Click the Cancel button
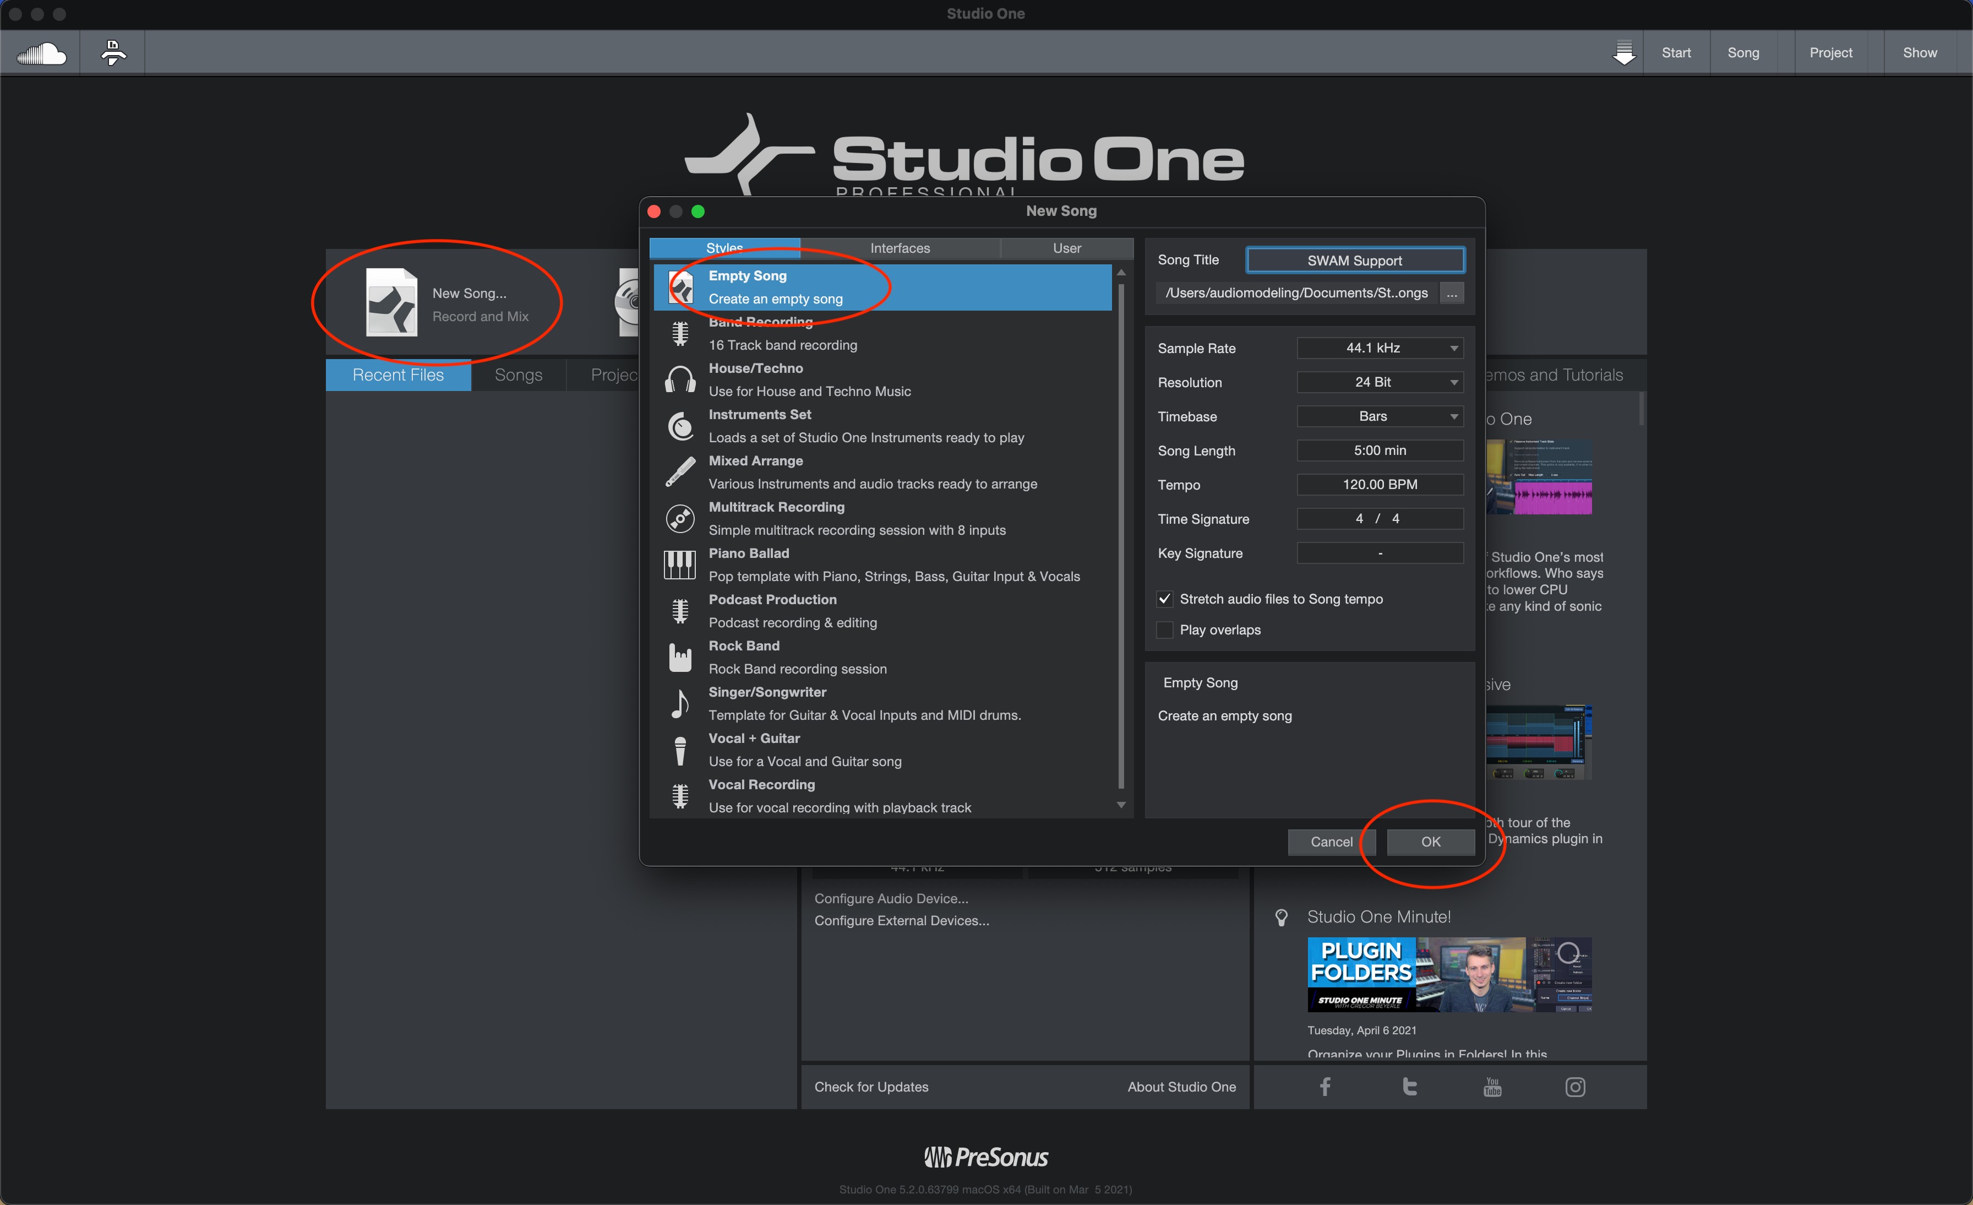Viewport: 1973px width, 1205px height. pyautogui.click(x=1331, y=842)
